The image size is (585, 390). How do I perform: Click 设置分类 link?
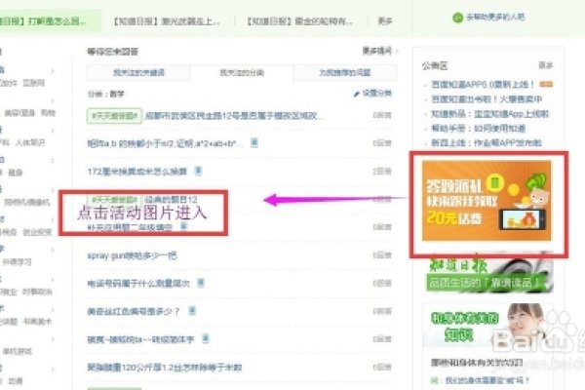point(376,94)
